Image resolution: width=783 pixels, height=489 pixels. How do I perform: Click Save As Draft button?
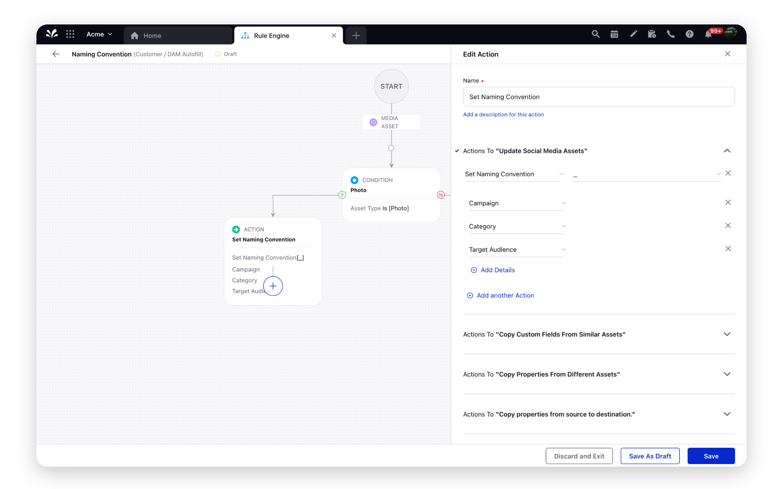(650, 456)
